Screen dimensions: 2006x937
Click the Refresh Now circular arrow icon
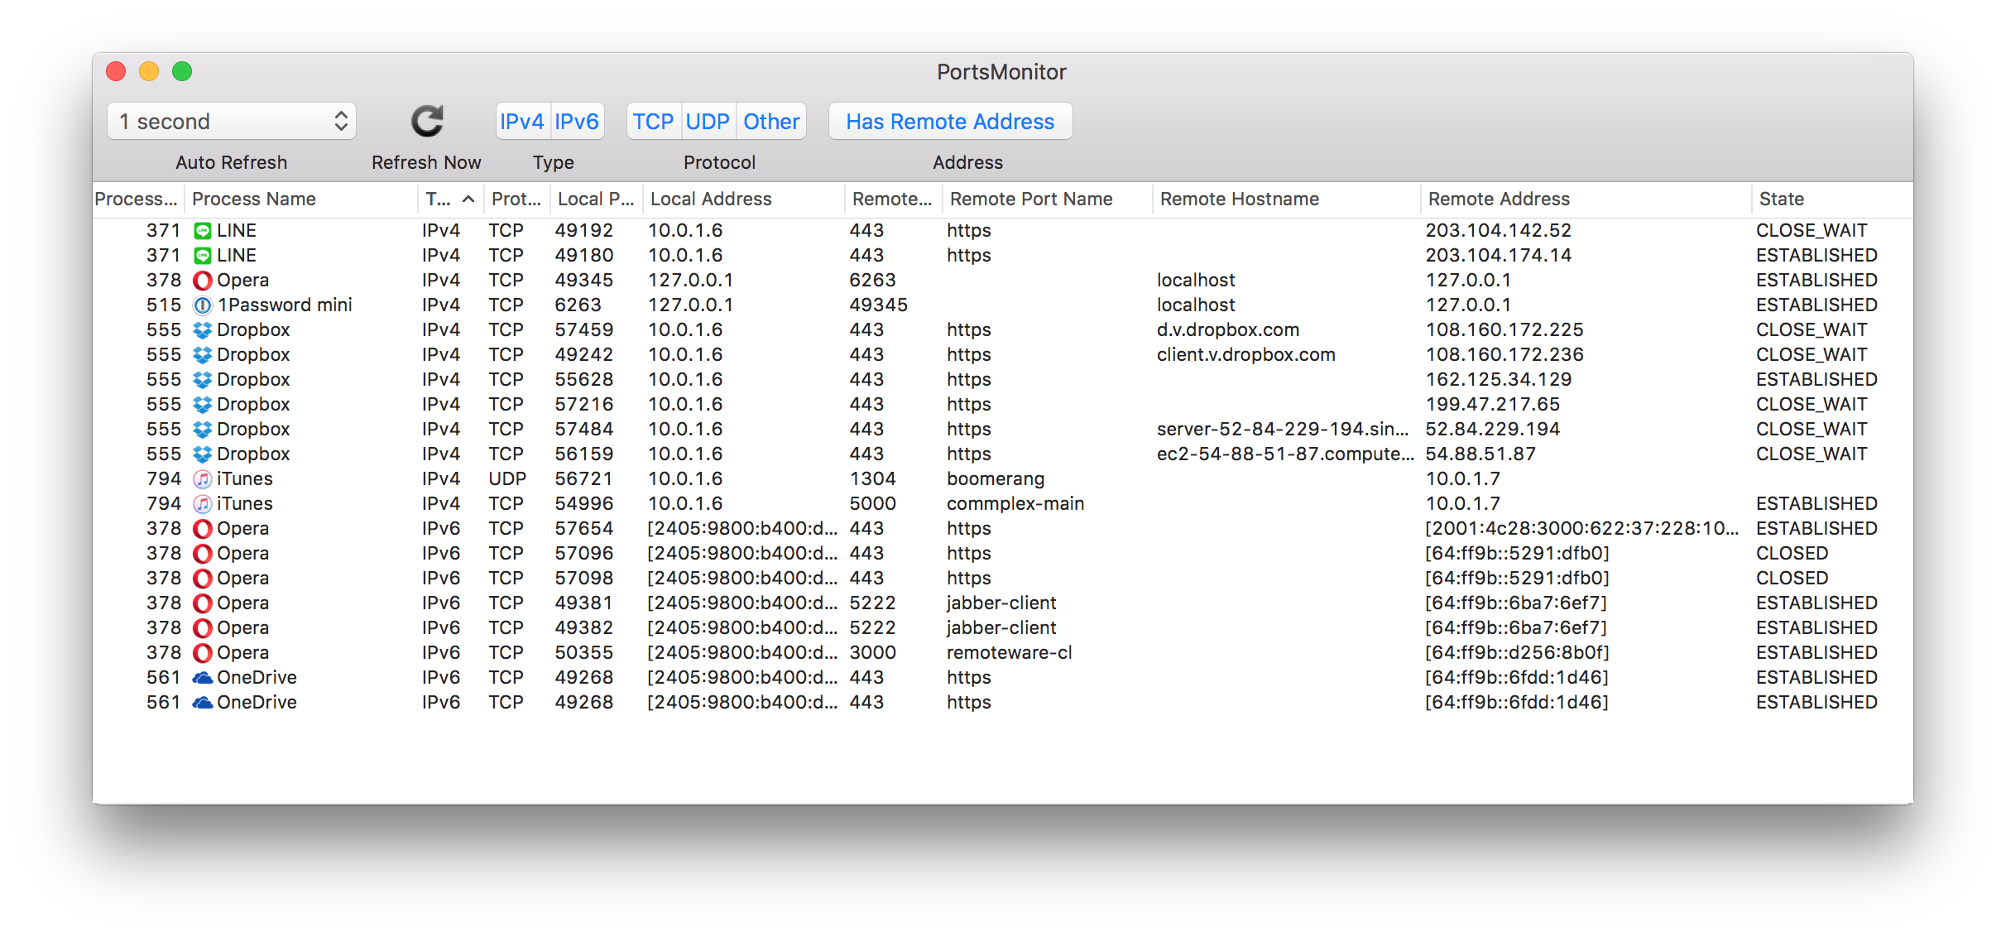pyautogui.click(x=427, y=122)
